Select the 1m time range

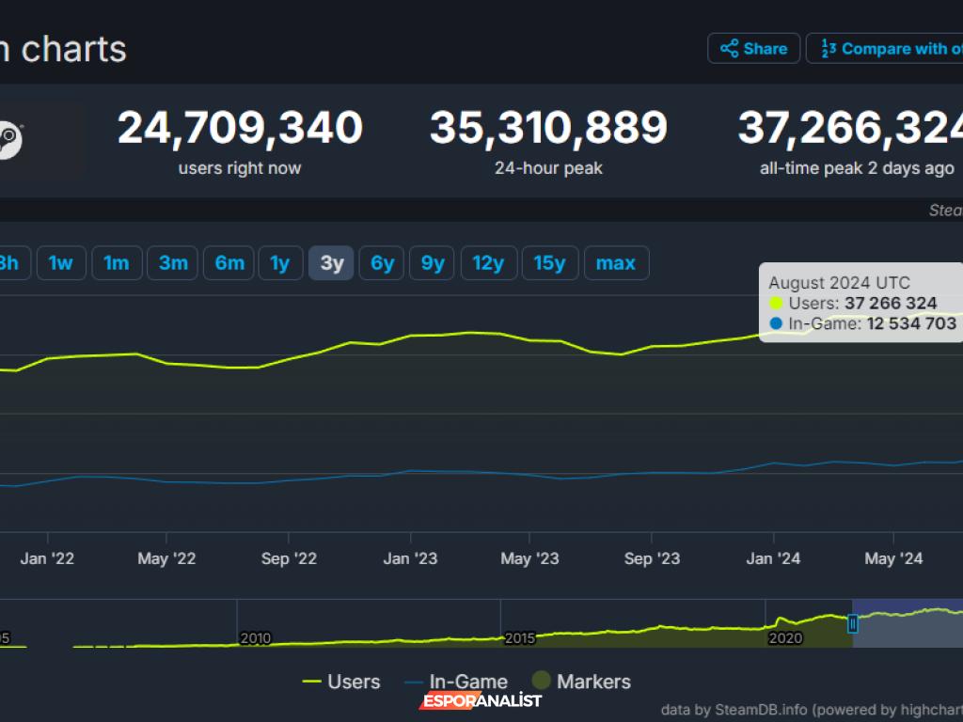pos(117,263)
